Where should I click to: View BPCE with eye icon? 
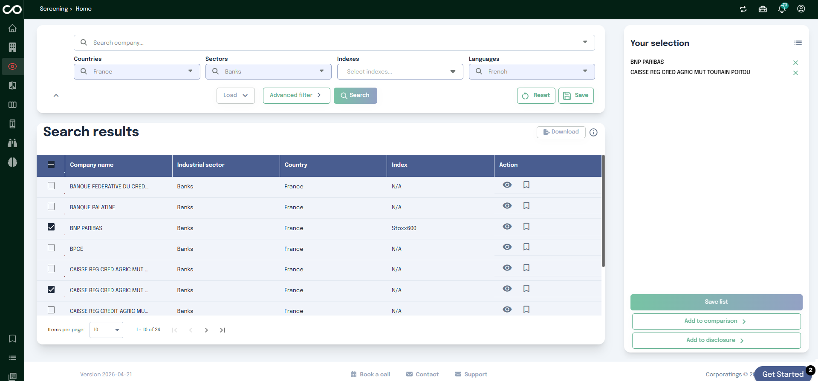[x=507, y=247]
